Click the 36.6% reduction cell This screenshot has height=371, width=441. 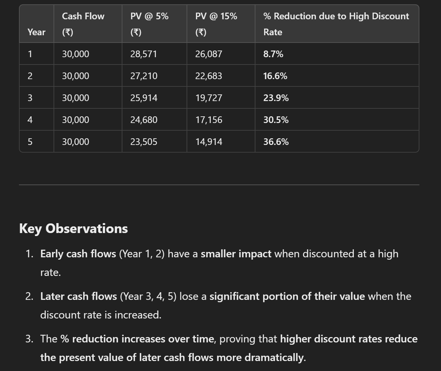point(276,142)
